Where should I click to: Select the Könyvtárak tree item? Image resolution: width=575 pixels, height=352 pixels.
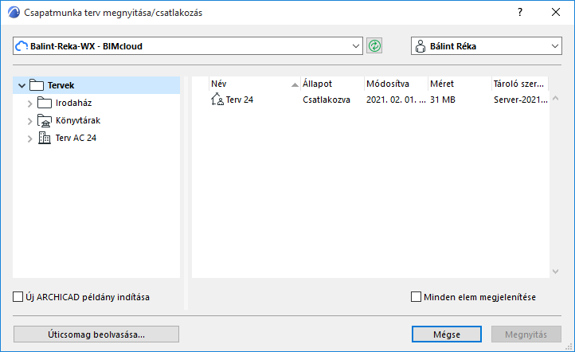coord(78,120)
